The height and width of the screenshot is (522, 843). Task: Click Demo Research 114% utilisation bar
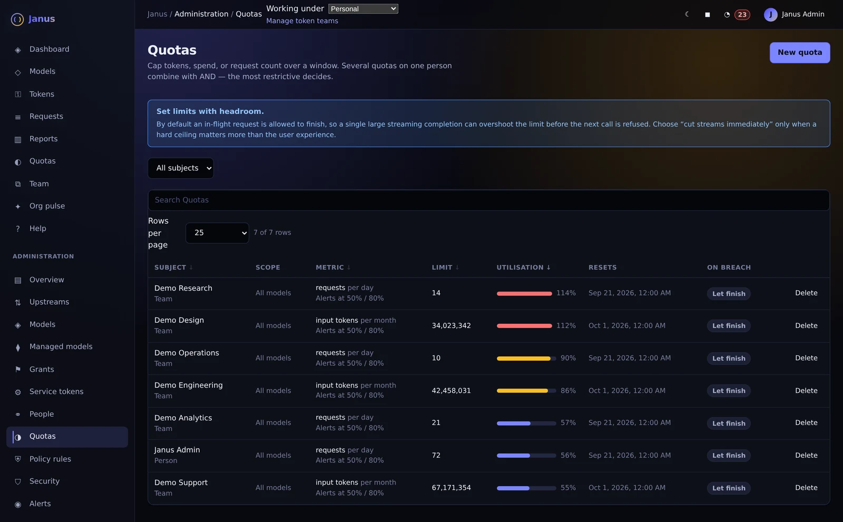point(524,294)
